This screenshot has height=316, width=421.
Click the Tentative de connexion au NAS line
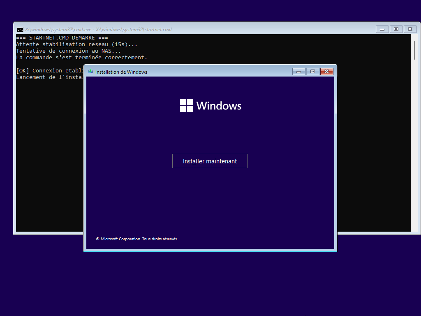[69, 51]
